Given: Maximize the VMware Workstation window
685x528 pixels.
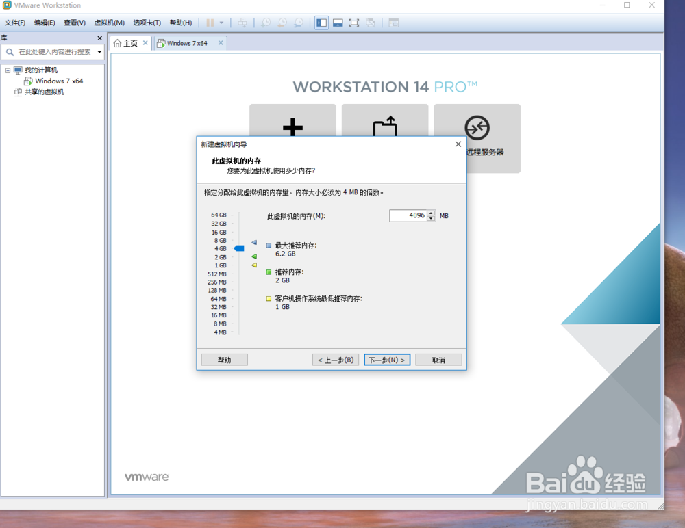Looking at the screenshot, I should (x=627, y=5).
